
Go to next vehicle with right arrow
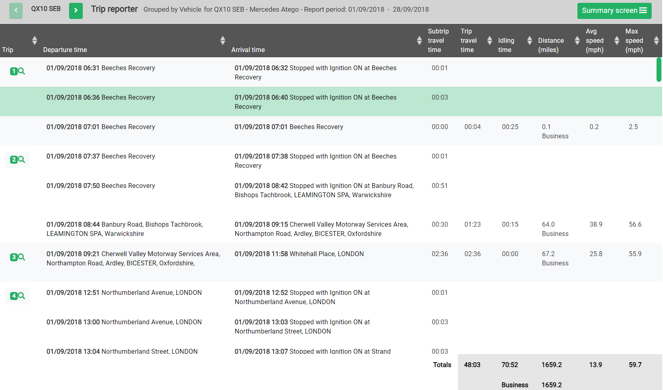[76, 10]
